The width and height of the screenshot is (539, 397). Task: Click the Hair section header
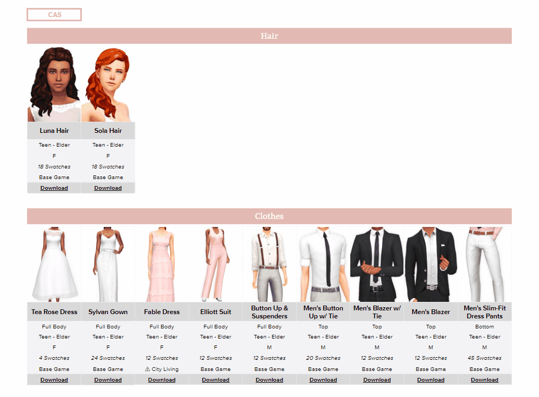[269, 36]
